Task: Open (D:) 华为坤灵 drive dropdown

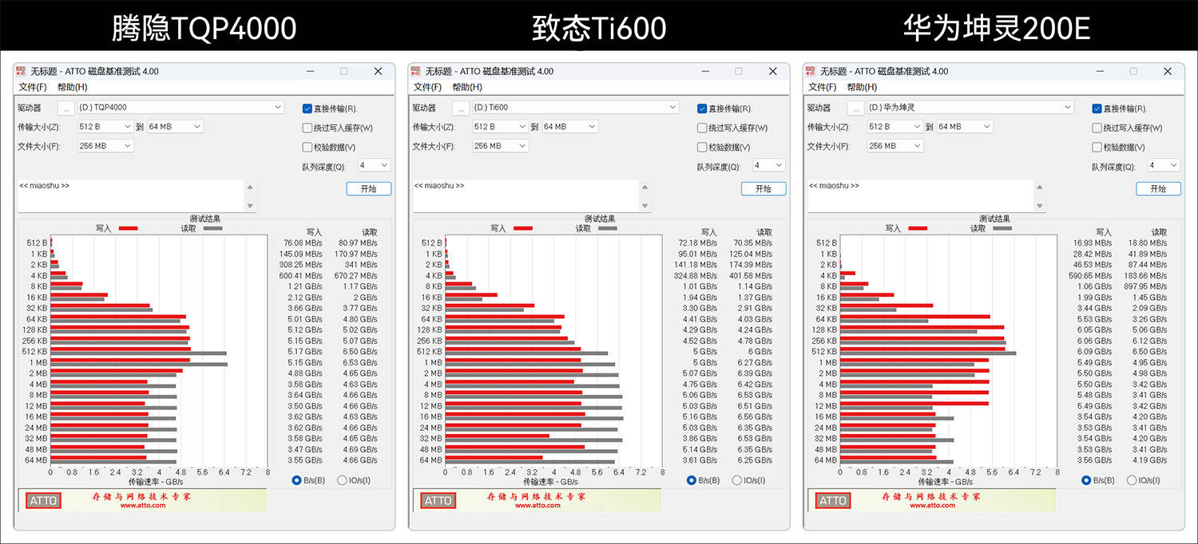Action: coord(970,107)
